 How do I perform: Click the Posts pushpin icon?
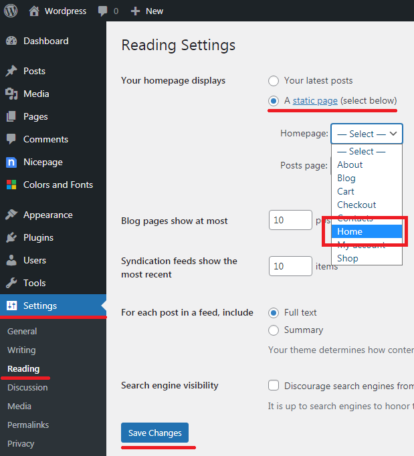11,71
